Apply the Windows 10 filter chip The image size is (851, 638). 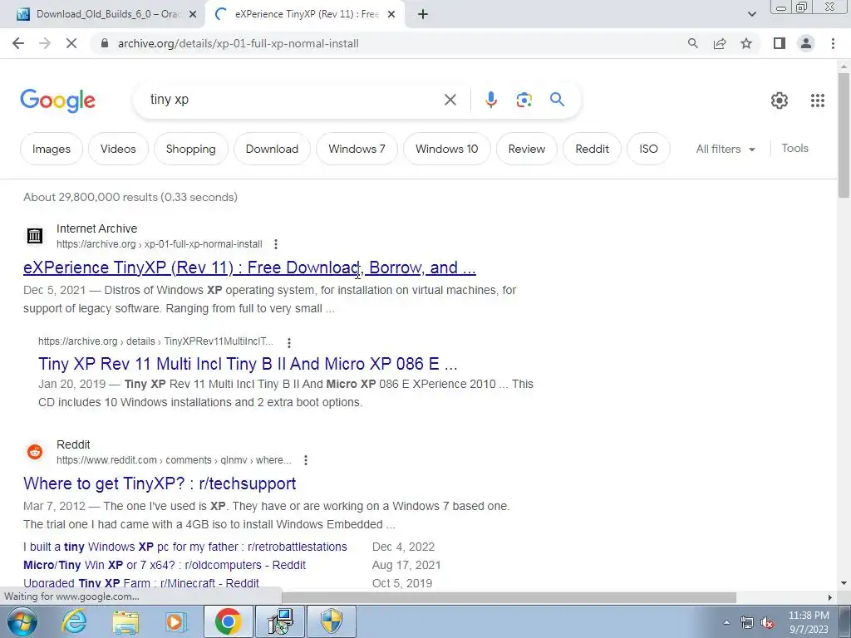click(446, 149)
